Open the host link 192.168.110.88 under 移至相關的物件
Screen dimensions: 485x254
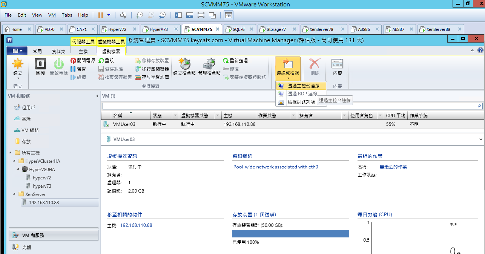[136, 225]
